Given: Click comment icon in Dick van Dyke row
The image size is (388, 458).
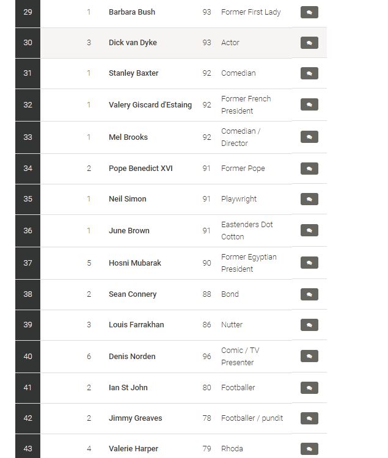Looking at the screenshot, I should click(x=309, y=43).
